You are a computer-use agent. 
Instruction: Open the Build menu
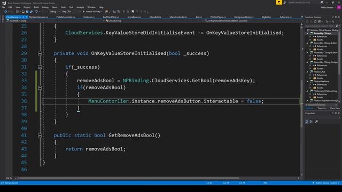(x=36, y=7)
